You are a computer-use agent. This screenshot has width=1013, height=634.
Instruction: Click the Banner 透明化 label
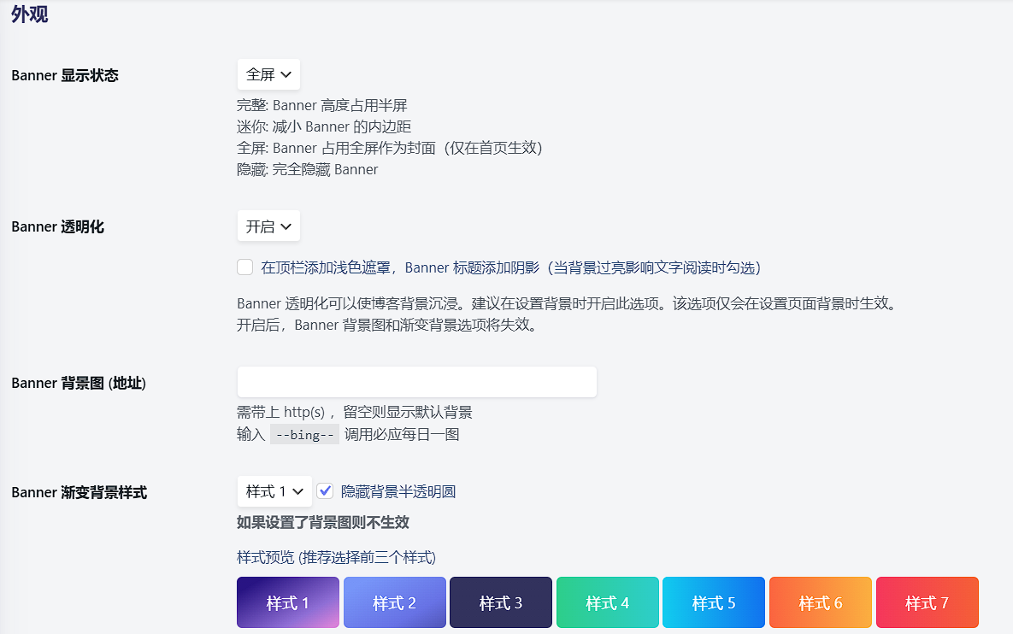coord(58,226)
